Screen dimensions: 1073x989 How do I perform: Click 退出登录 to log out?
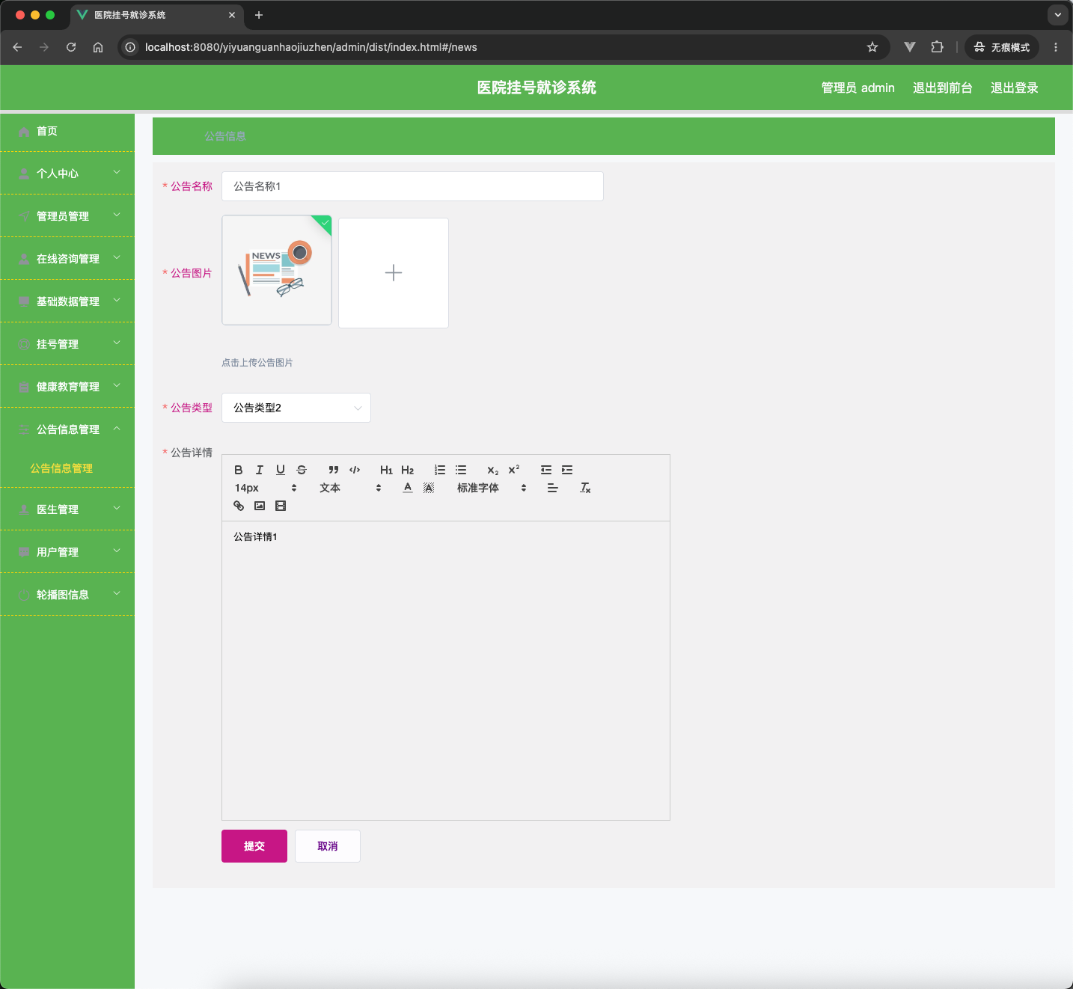click(x=1015, y=88)
